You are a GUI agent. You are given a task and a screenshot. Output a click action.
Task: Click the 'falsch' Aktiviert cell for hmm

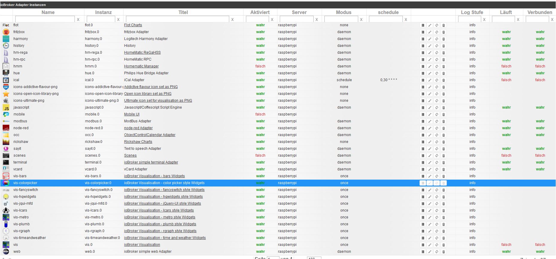click(260, 66)
